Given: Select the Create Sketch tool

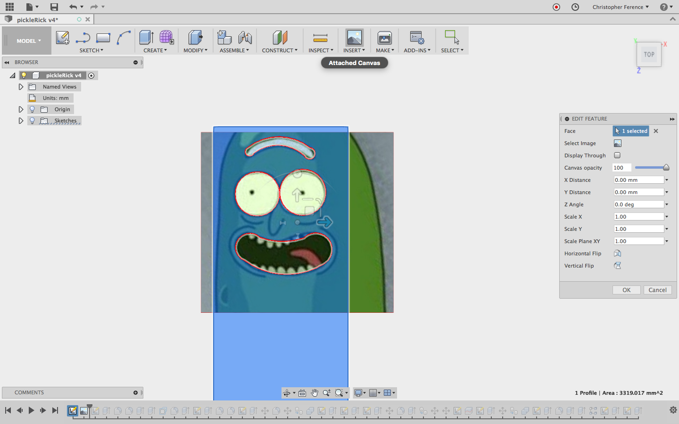Looking at the screenshot, I should (x=63, y=38).
